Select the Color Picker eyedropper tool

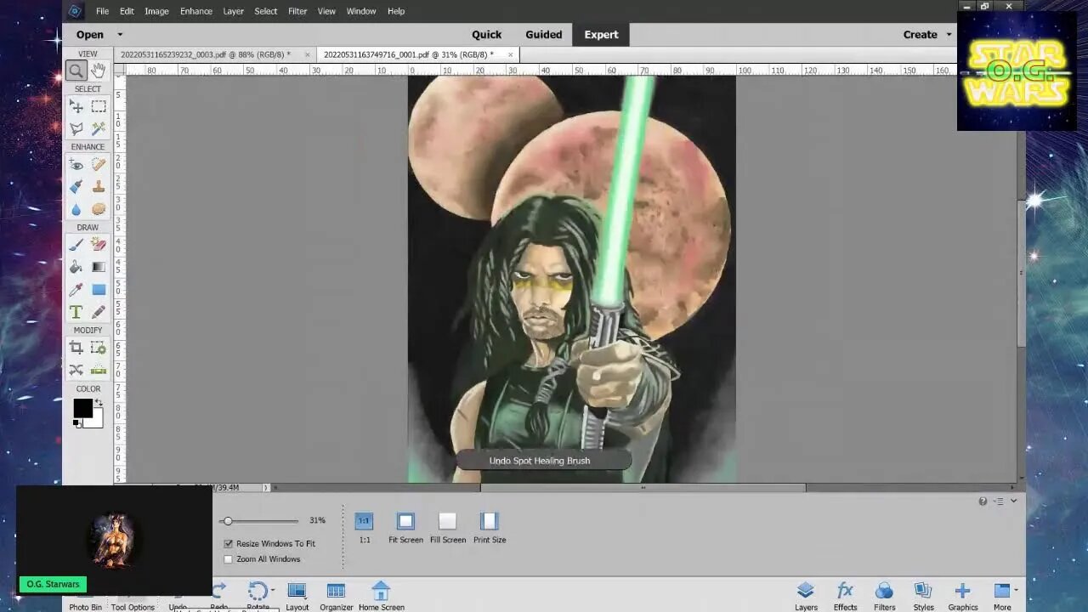pos(76,290)
